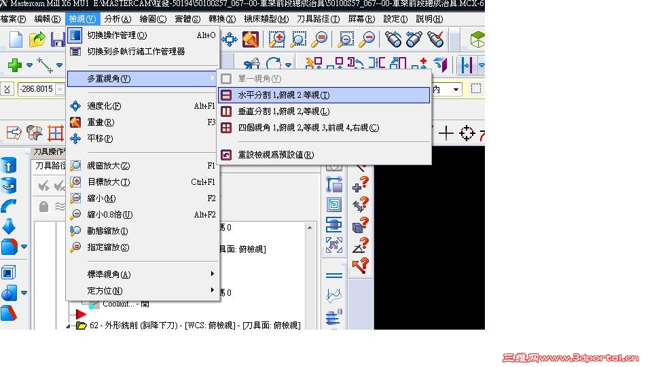Click the blue curved-arrow sidebar icon

9,206
